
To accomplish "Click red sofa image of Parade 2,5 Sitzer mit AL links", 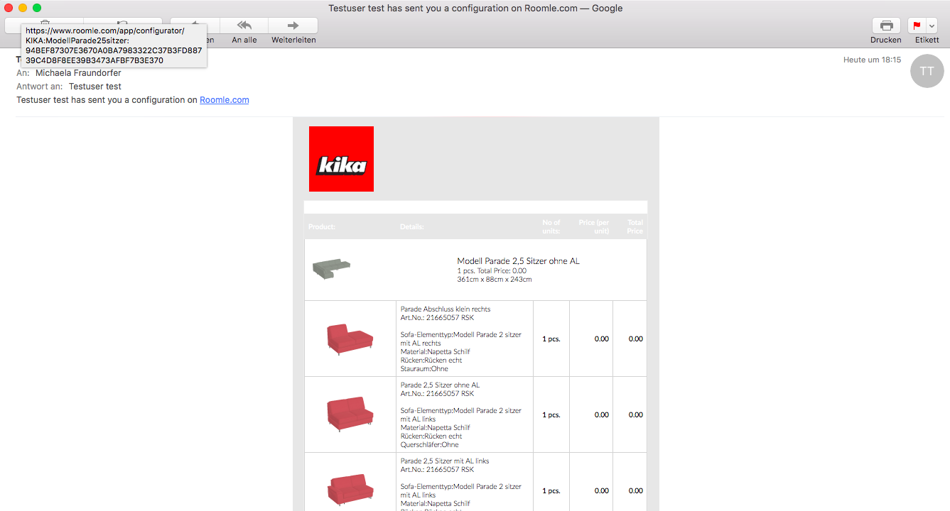I will (x=350, y=490).
